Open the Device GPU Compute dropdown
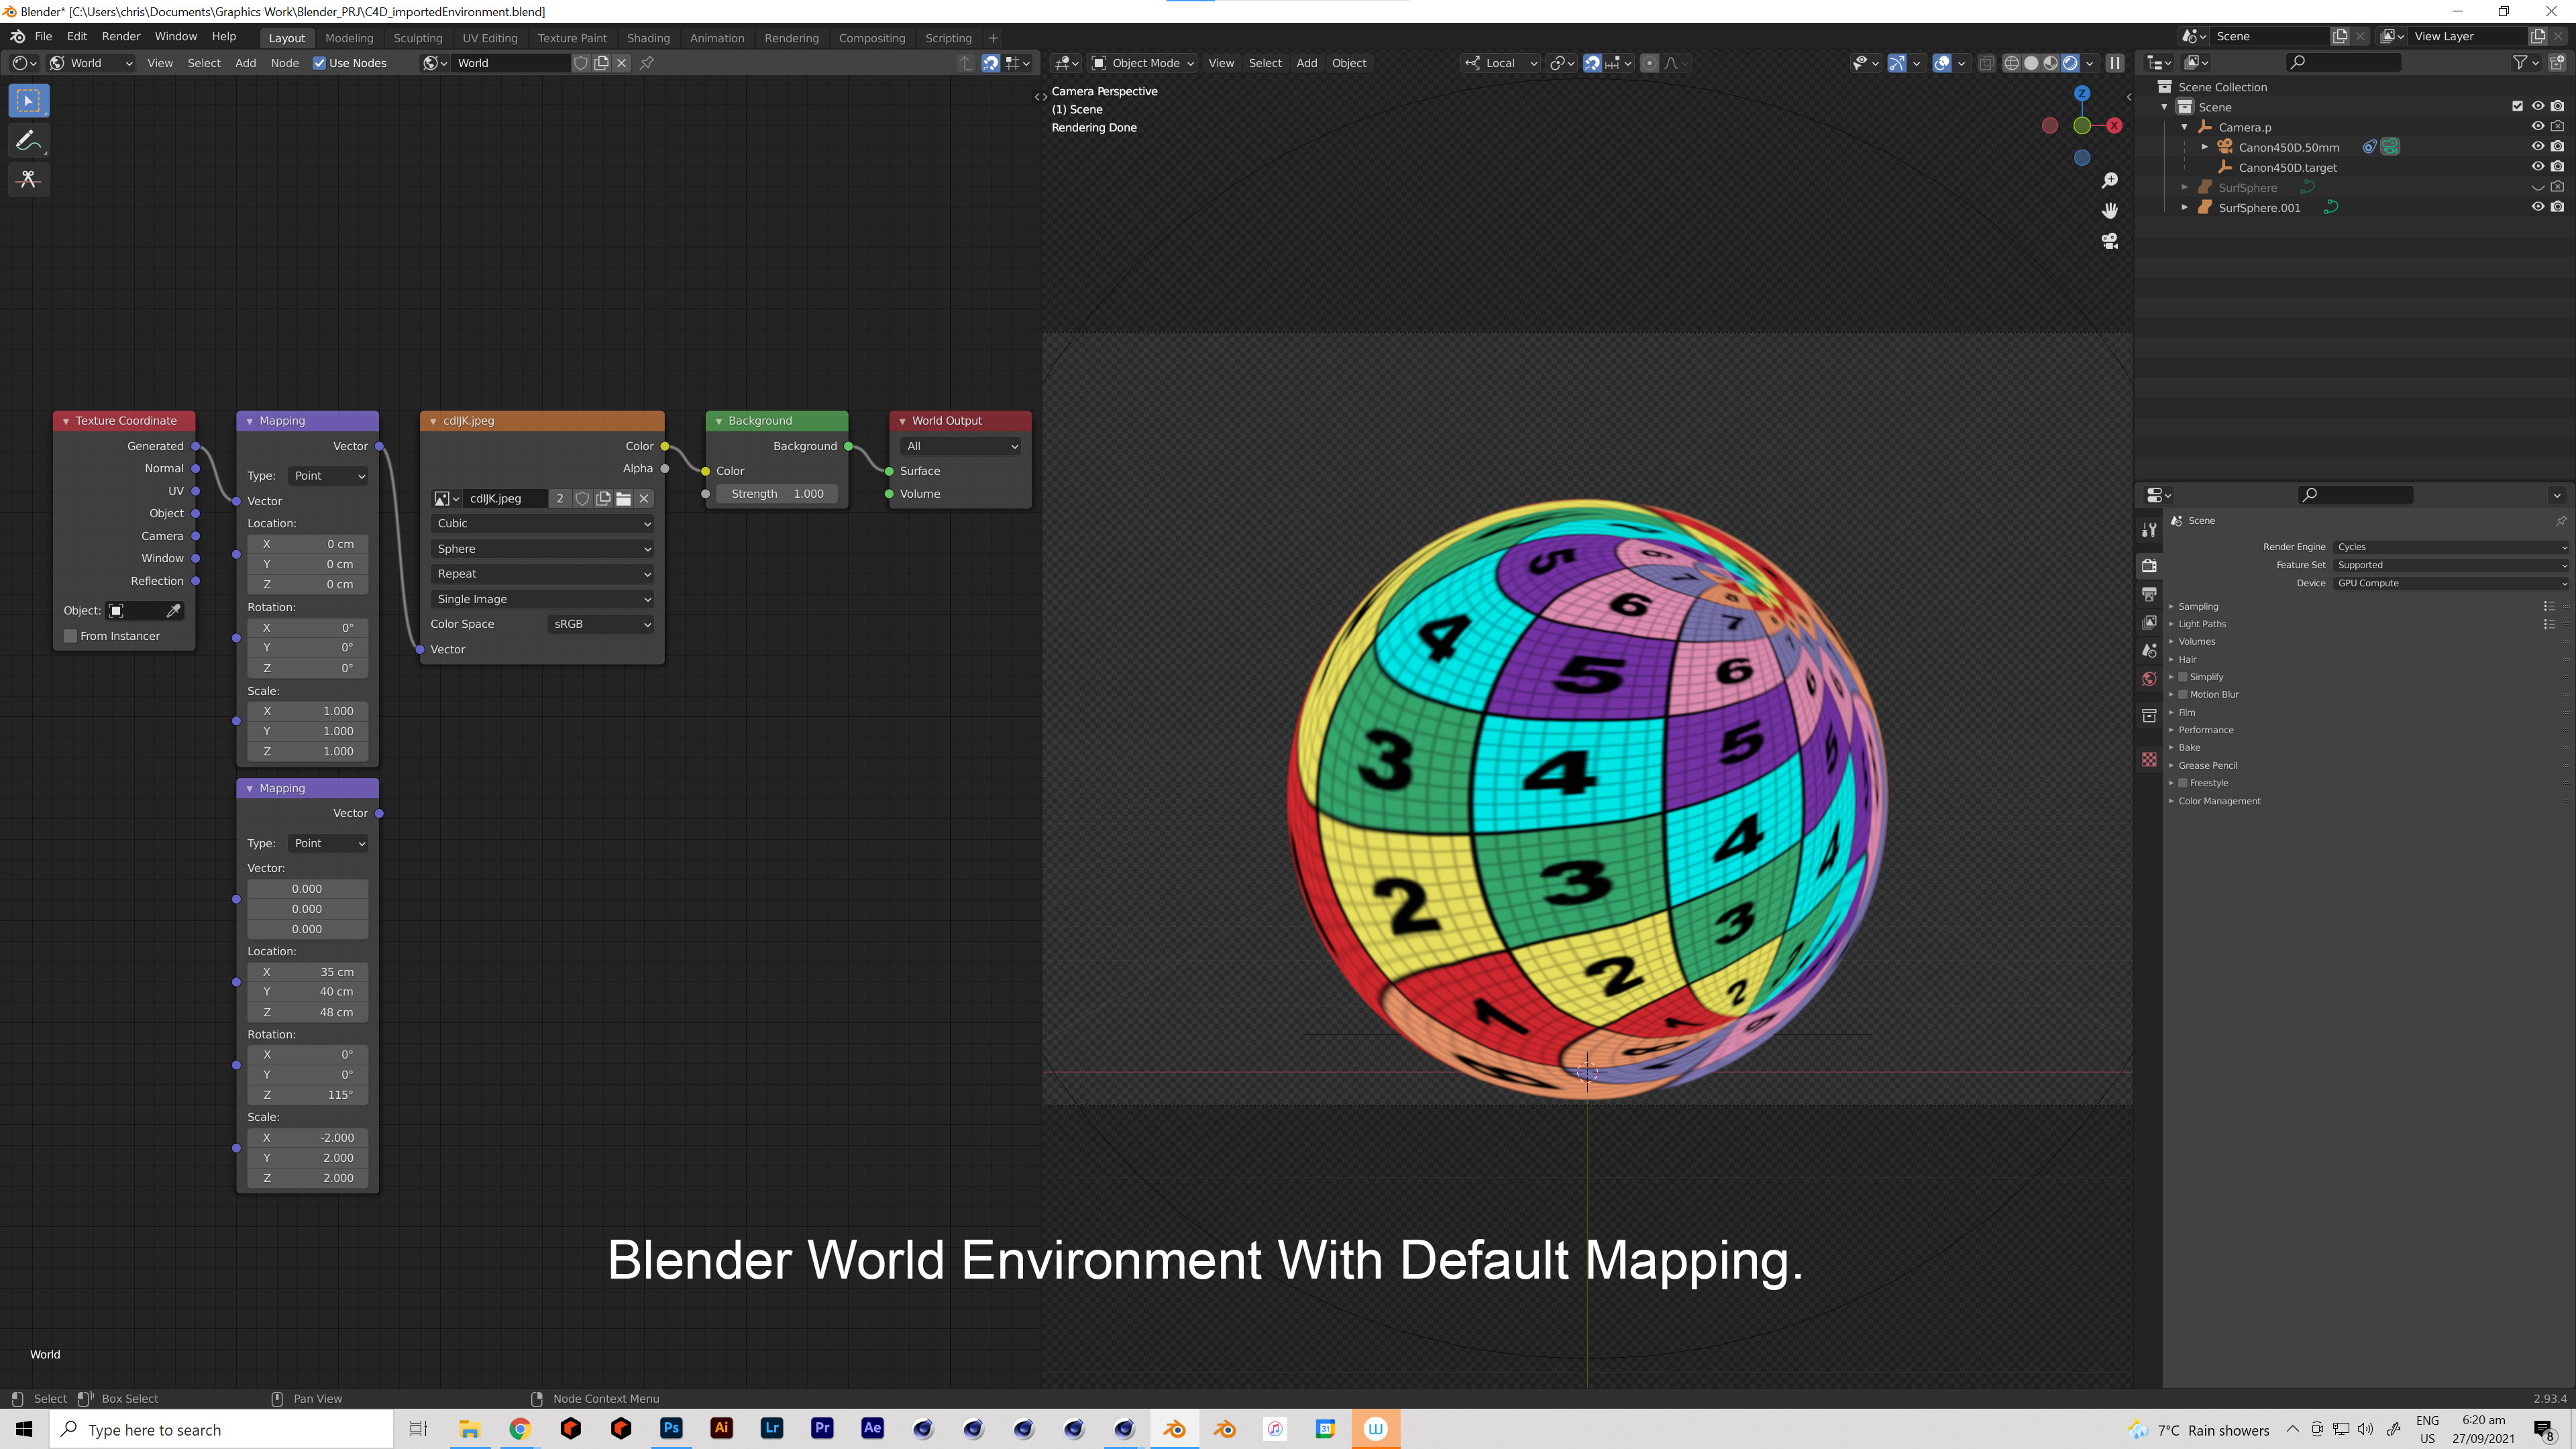The width and height of the screenshot is (2576, 1449). 2452,583
